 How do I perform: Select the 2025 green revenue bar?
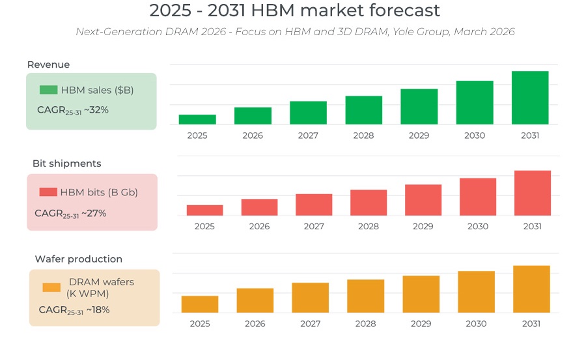pos(197,120)
